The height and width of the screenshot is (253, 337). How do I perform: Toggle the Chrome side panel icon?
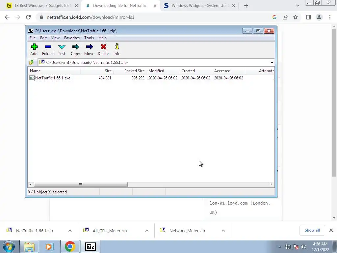point(309,17)
